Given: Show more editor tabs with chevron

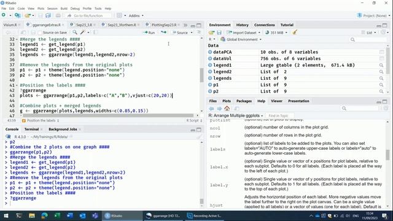Looking at the screenshot, I should pos(185,25).
